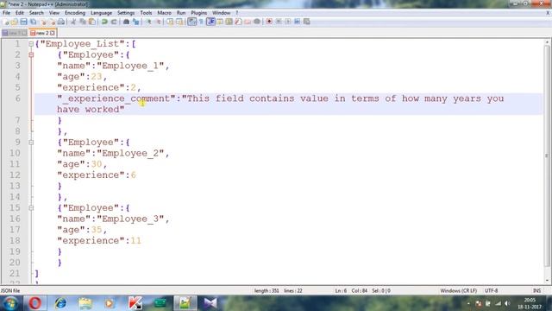Click the Redo toolbar icon
Screen dimensions: 552x311
click(x=114, y=22)
